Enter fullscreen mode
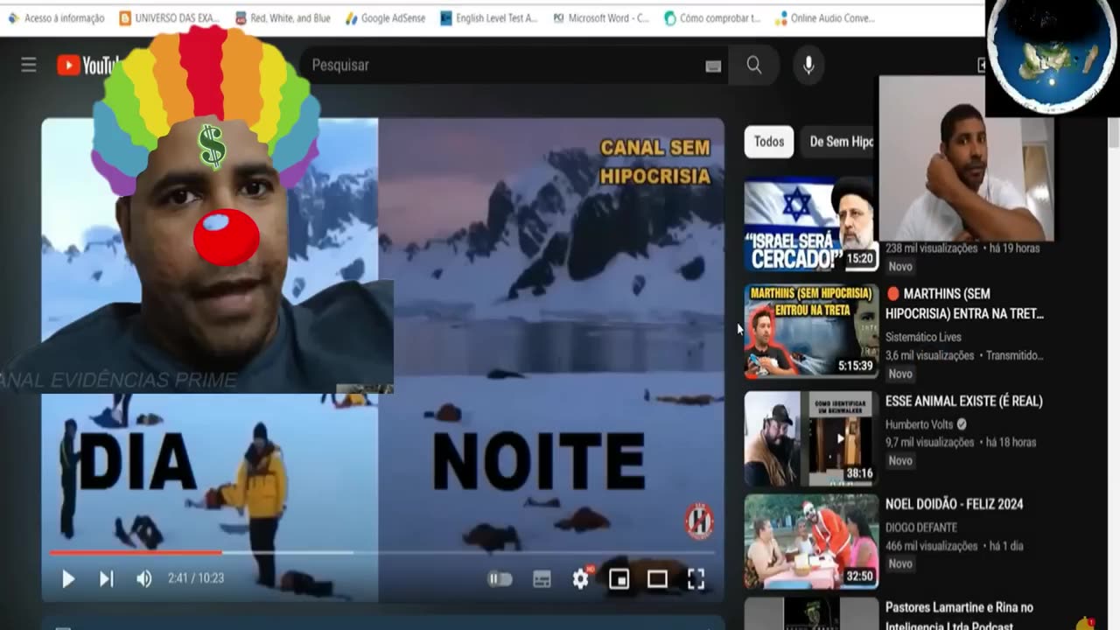 click(x=696, y=578)
